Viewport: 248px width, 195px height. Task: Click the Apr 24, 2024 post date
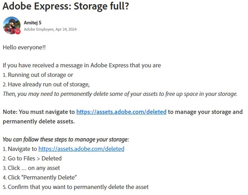[66, 29]
